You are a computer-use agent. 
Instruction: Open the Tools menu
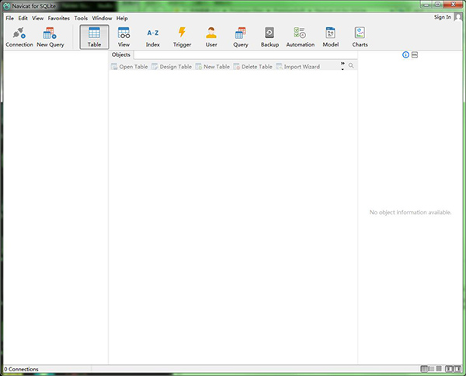(x=81, y=18)
